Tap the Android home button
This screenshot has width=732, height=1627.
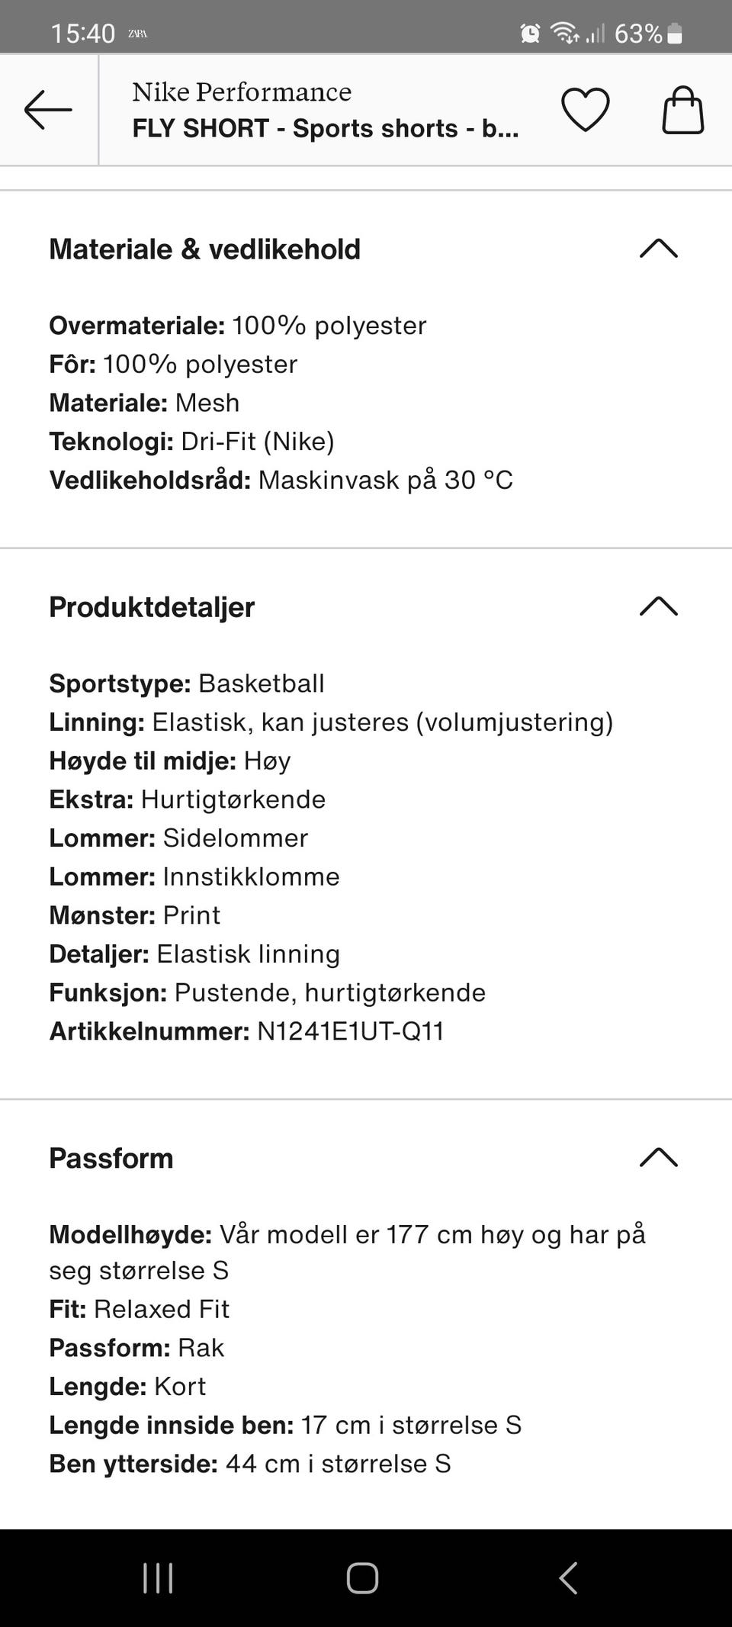[362, 1578]
